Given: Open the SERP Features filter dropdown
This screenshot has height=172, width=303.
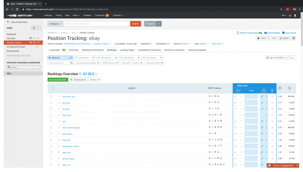Looking at the screenshot, I should 110,63.
